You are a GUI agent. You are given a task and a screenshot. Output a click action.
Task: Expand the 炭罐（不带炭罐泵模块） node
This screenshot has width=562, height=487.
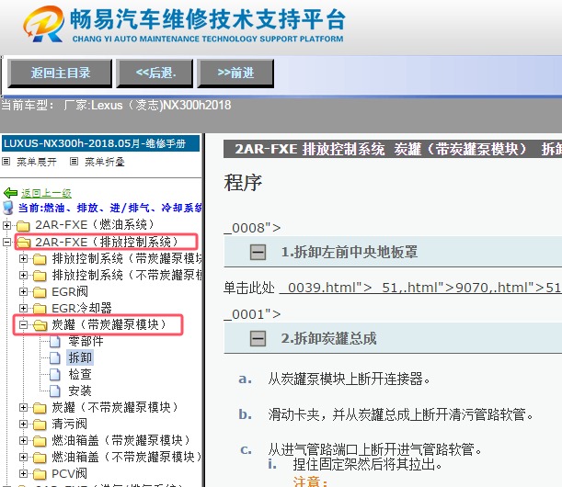pyautogui.click(x=23, y=407)
